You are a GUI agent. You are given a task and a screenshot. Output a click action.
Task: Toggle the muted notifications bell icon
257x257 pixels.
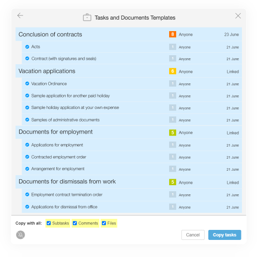pyautogui.click(x=21, y=235)
